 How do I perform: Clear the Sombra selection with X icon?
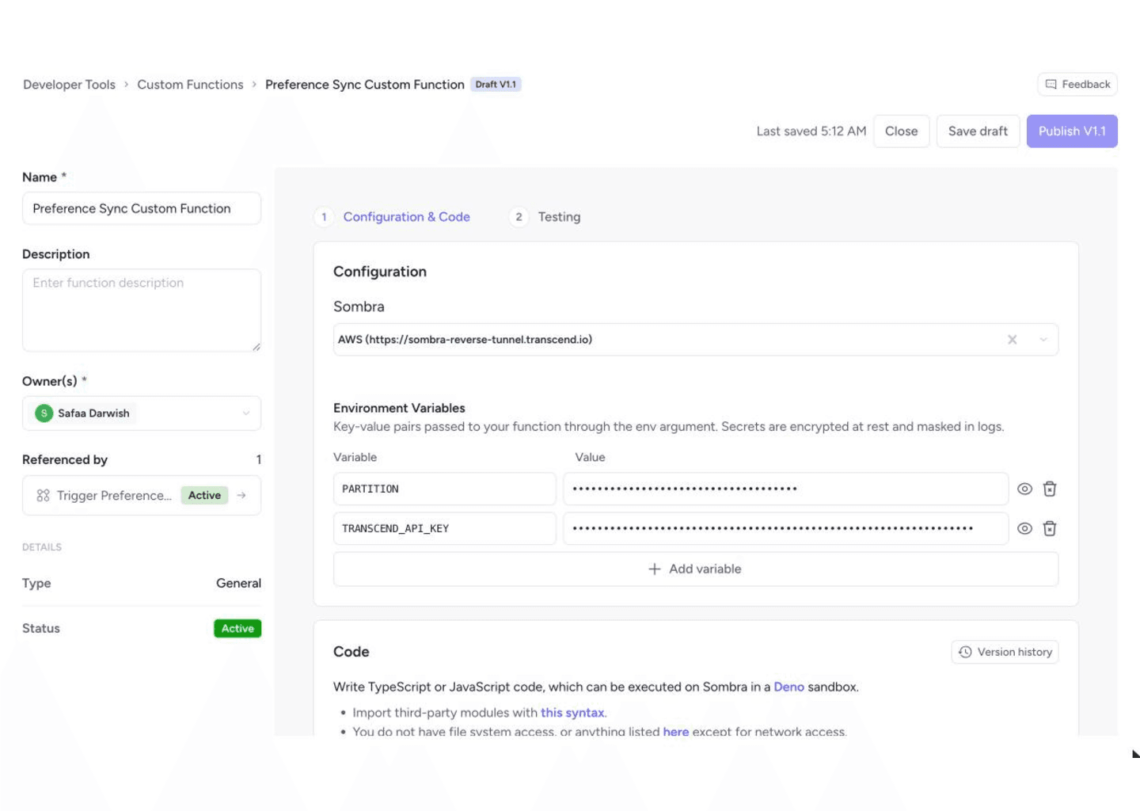(1012, 340)
